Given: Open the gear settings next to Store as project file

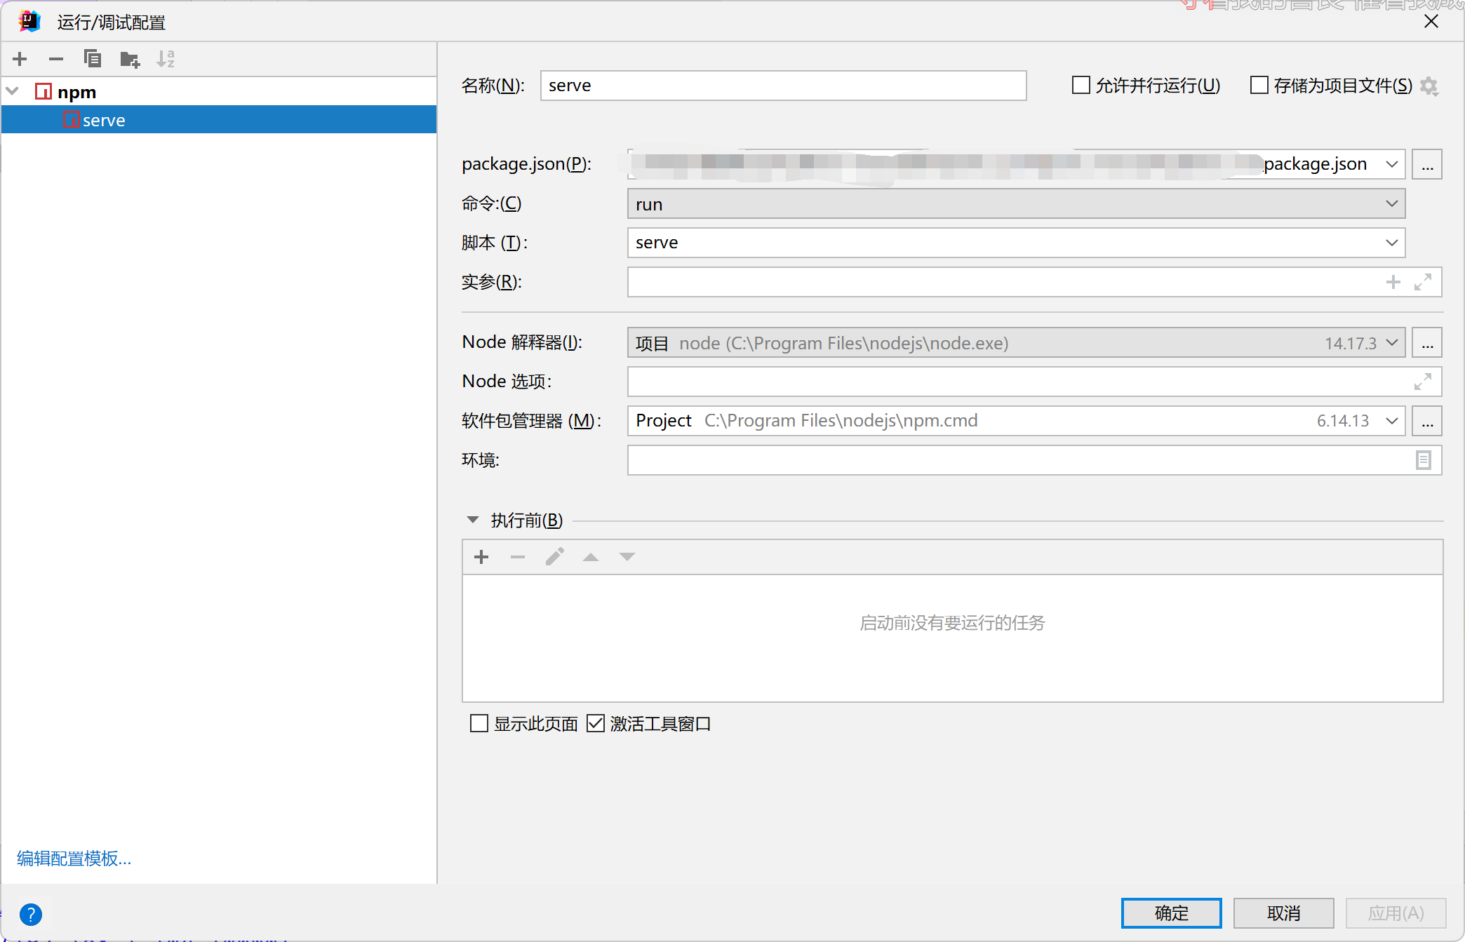Looking at the screenshot, I should coord(1429,86).
